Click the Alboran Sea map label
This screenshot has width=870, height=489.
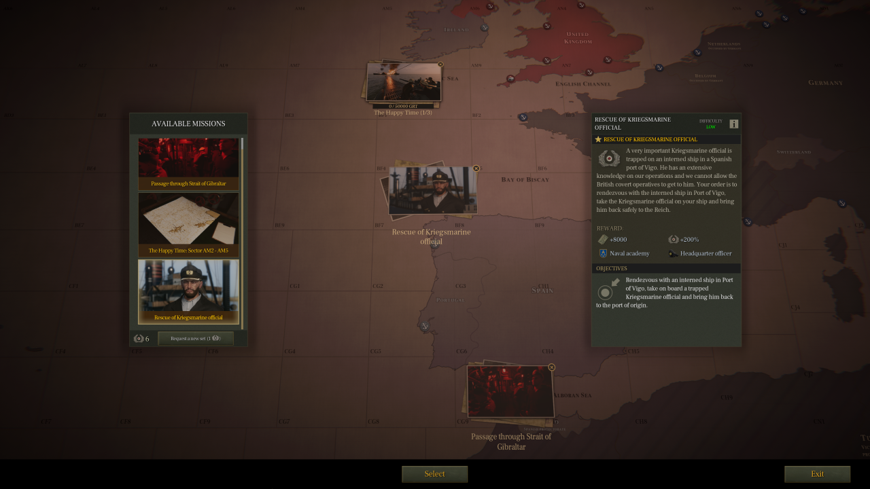click(572, 395)
